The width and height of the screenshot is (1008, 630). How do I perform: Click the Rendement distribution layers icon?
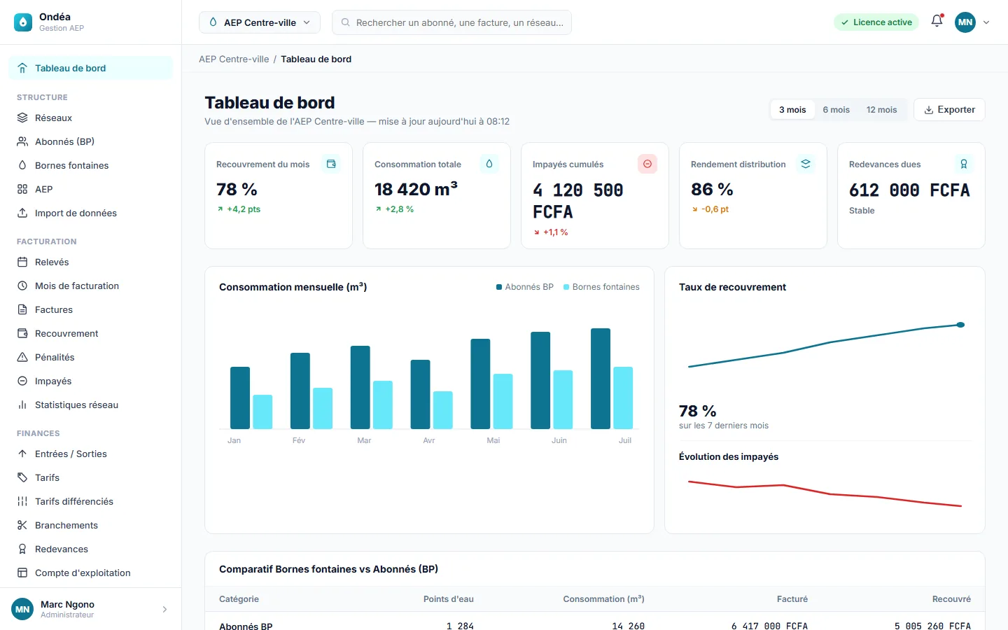click(806, 164)
